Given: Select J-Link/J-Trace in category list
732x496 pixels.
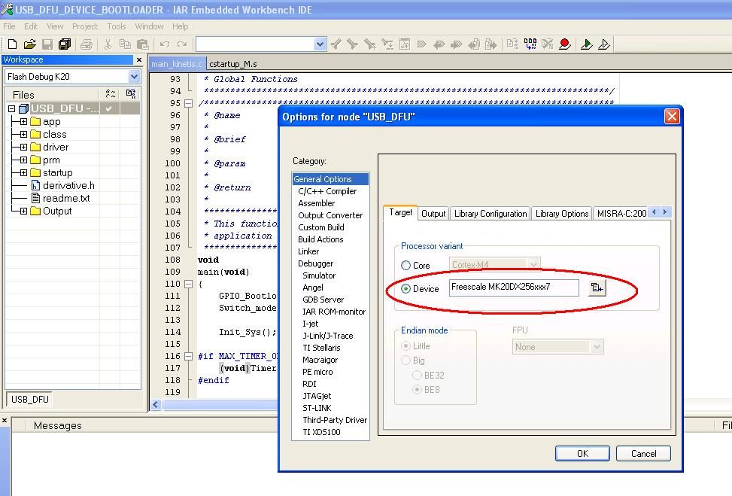Looking at the screenshot, I should 328,336.
